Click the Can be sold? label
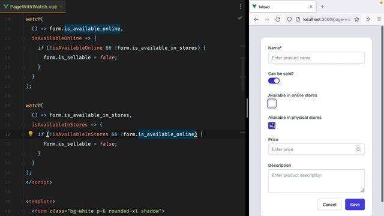 (x=281, y=74)
